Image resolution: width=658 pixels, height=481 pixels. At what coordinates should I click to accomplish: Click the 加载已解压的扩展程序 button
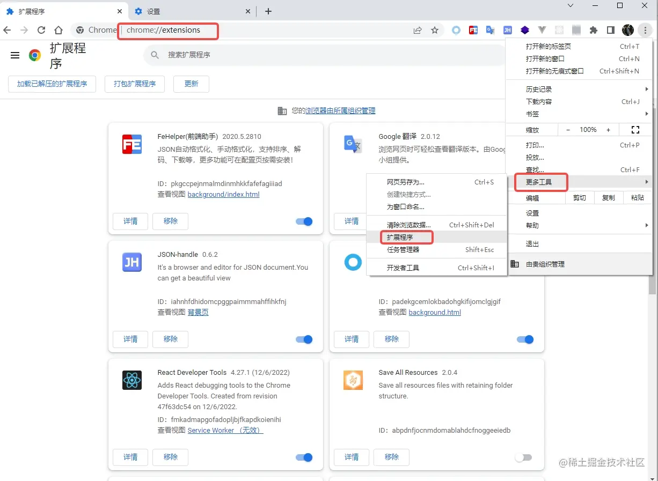52,84
